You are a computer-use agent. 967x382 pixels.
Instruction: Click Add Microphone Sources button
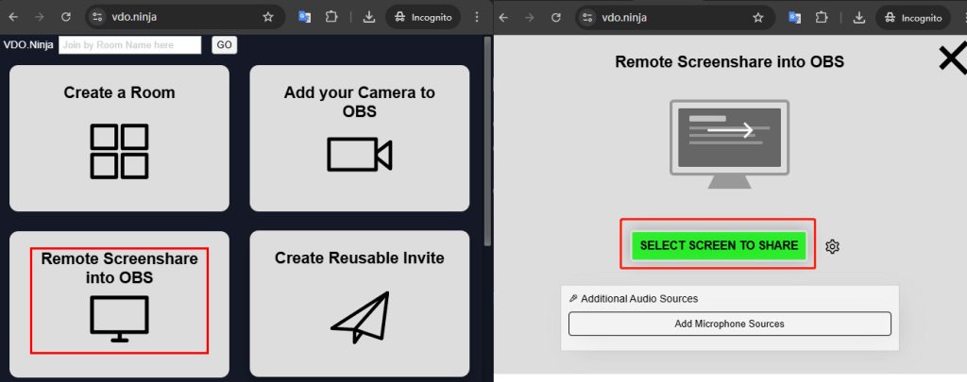point(730,324)
